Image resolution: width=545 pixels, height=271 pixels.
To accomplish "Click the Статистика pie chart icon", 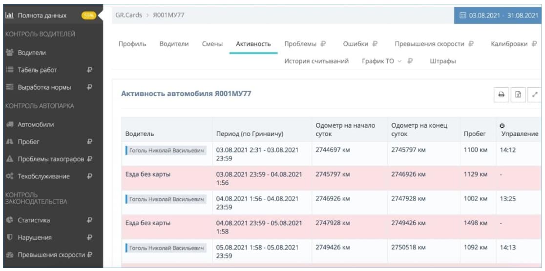I will 9,220.
